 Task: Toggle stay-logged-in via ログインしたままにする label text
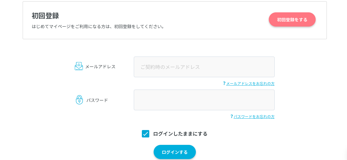click(x=180, y=134)
